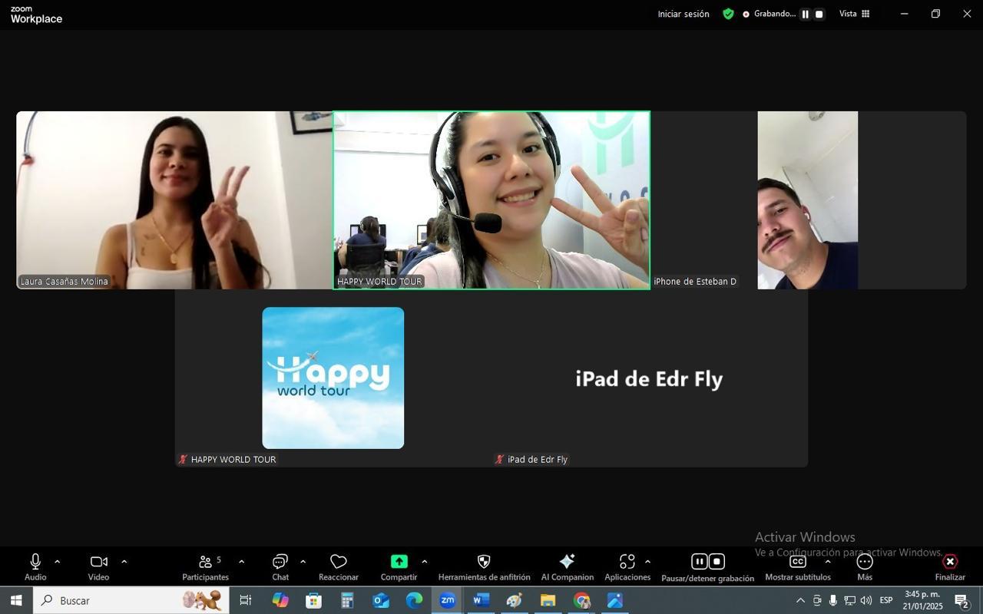Toggle Mostrar subtítulos captions
The image size is (983, 614).
798,566
